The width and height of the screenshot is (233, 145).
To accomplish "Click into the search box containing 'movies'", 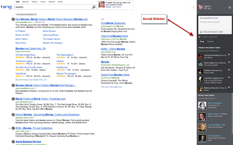I will pos(53,7).
